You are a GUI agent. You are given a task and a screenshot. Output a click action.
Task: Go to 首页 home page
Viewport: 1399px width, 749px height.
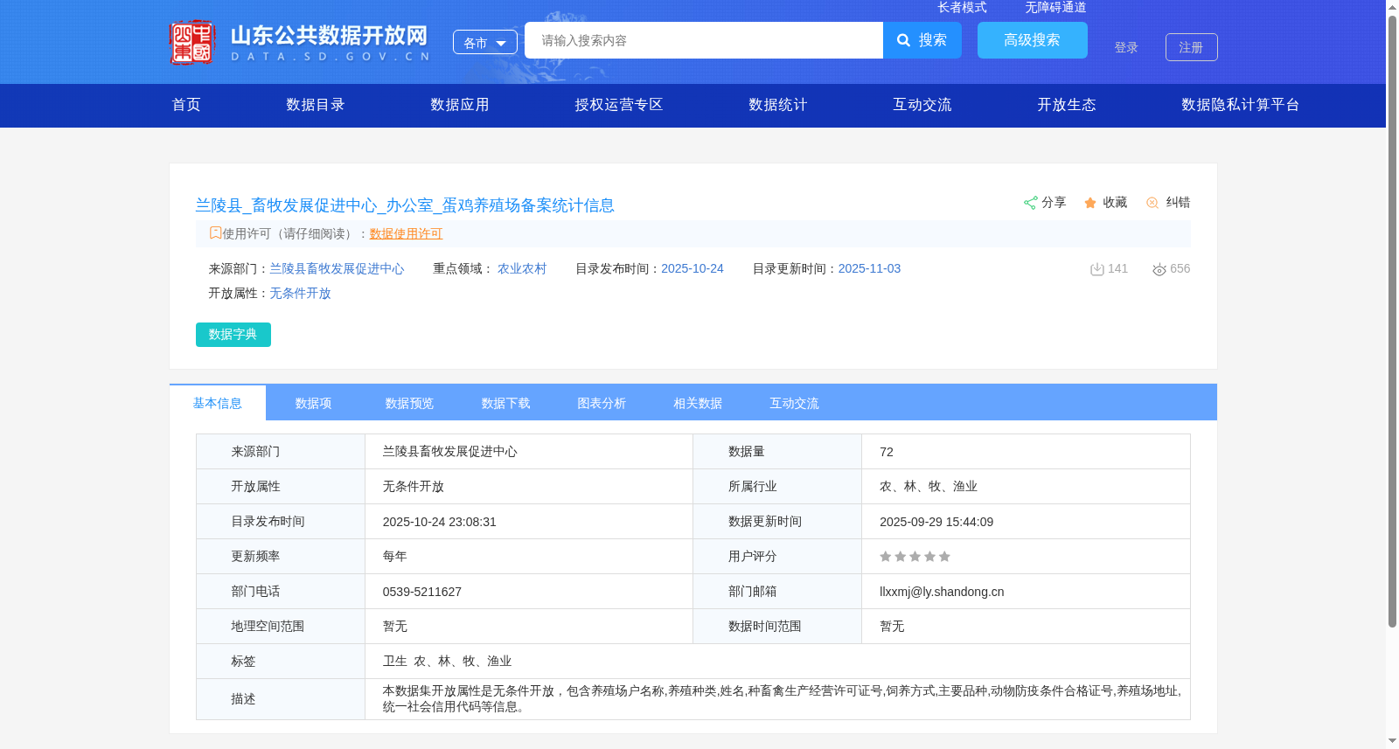click(x=186, y=105)
